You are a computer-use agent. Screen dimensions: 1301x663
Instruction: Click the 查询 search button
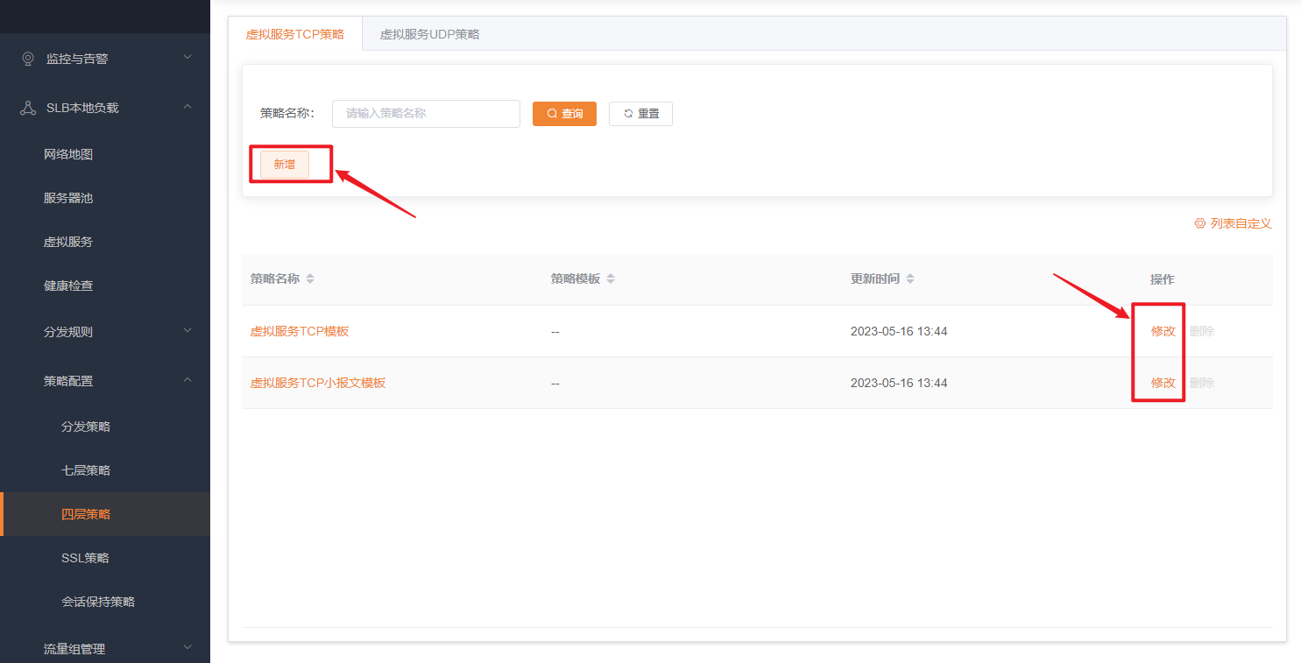coord(564,114)
